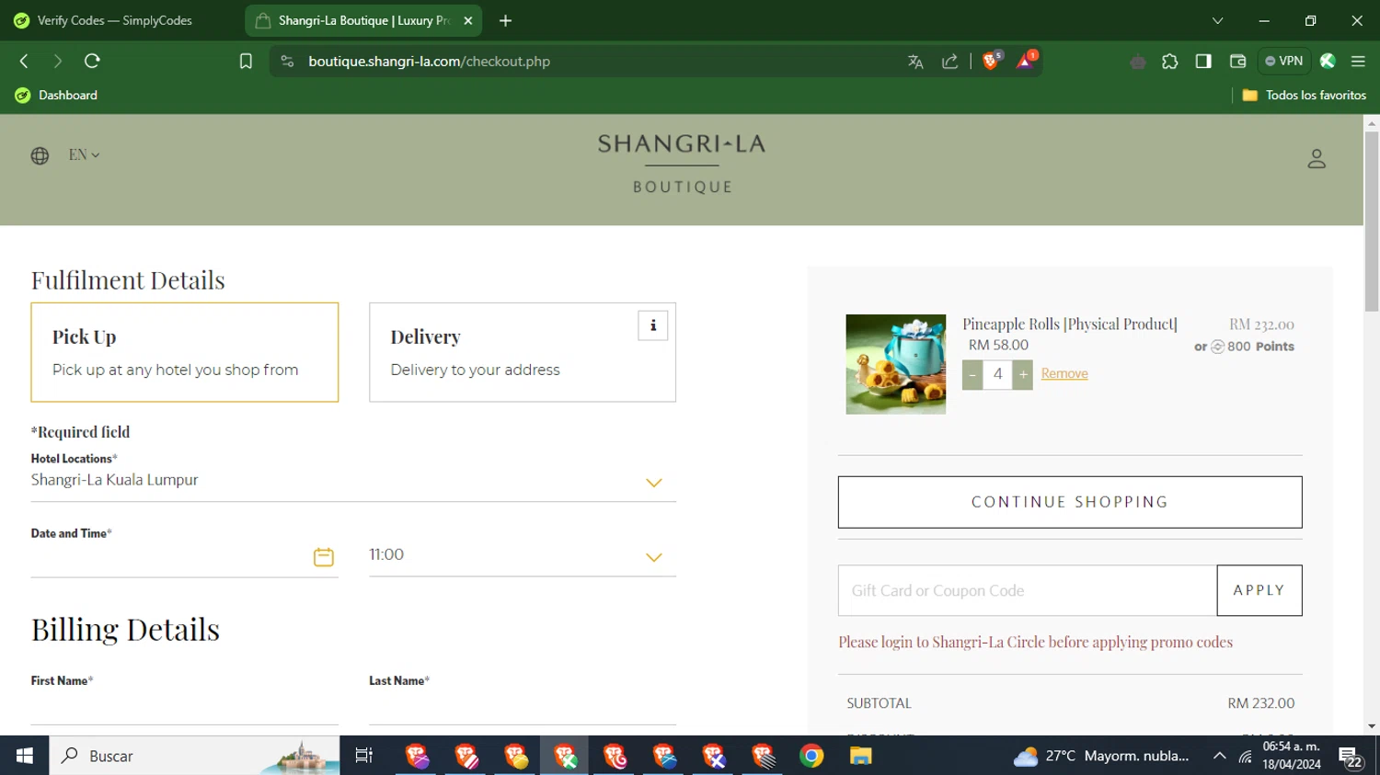
Task: Open Google Chrome from the taskbar
Action: pyautogui.click(x=811, y=756)
